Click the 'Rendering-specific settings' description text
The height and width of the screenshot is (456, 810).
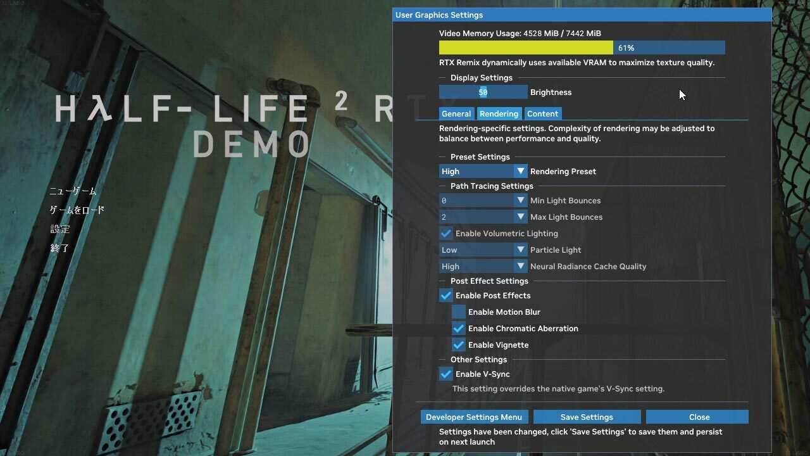point(577,134)
